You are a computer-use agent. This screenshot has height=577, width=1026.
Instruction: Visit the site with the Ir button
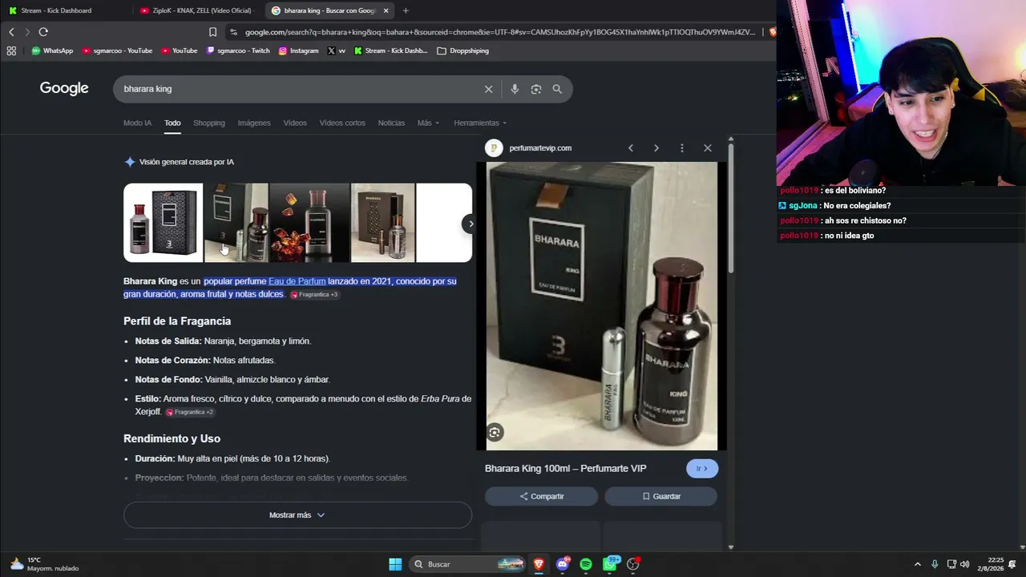click(x=702, y=469)
